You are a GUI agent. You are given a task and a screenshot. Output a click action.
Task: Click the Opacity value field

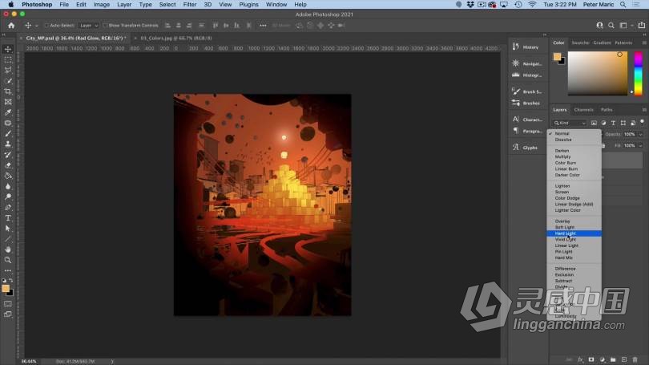click(630, 134)
